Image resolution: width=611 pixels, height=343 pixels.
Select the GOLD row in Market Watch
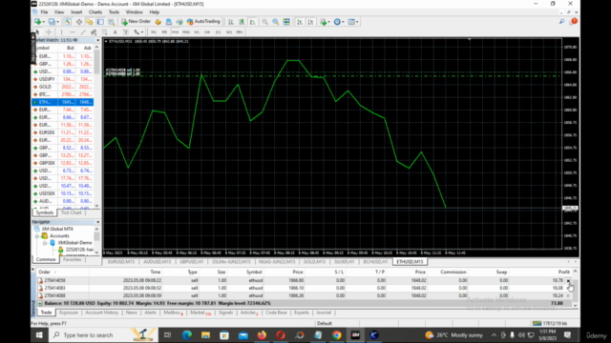pyautogui.click(x=62, y=87)
